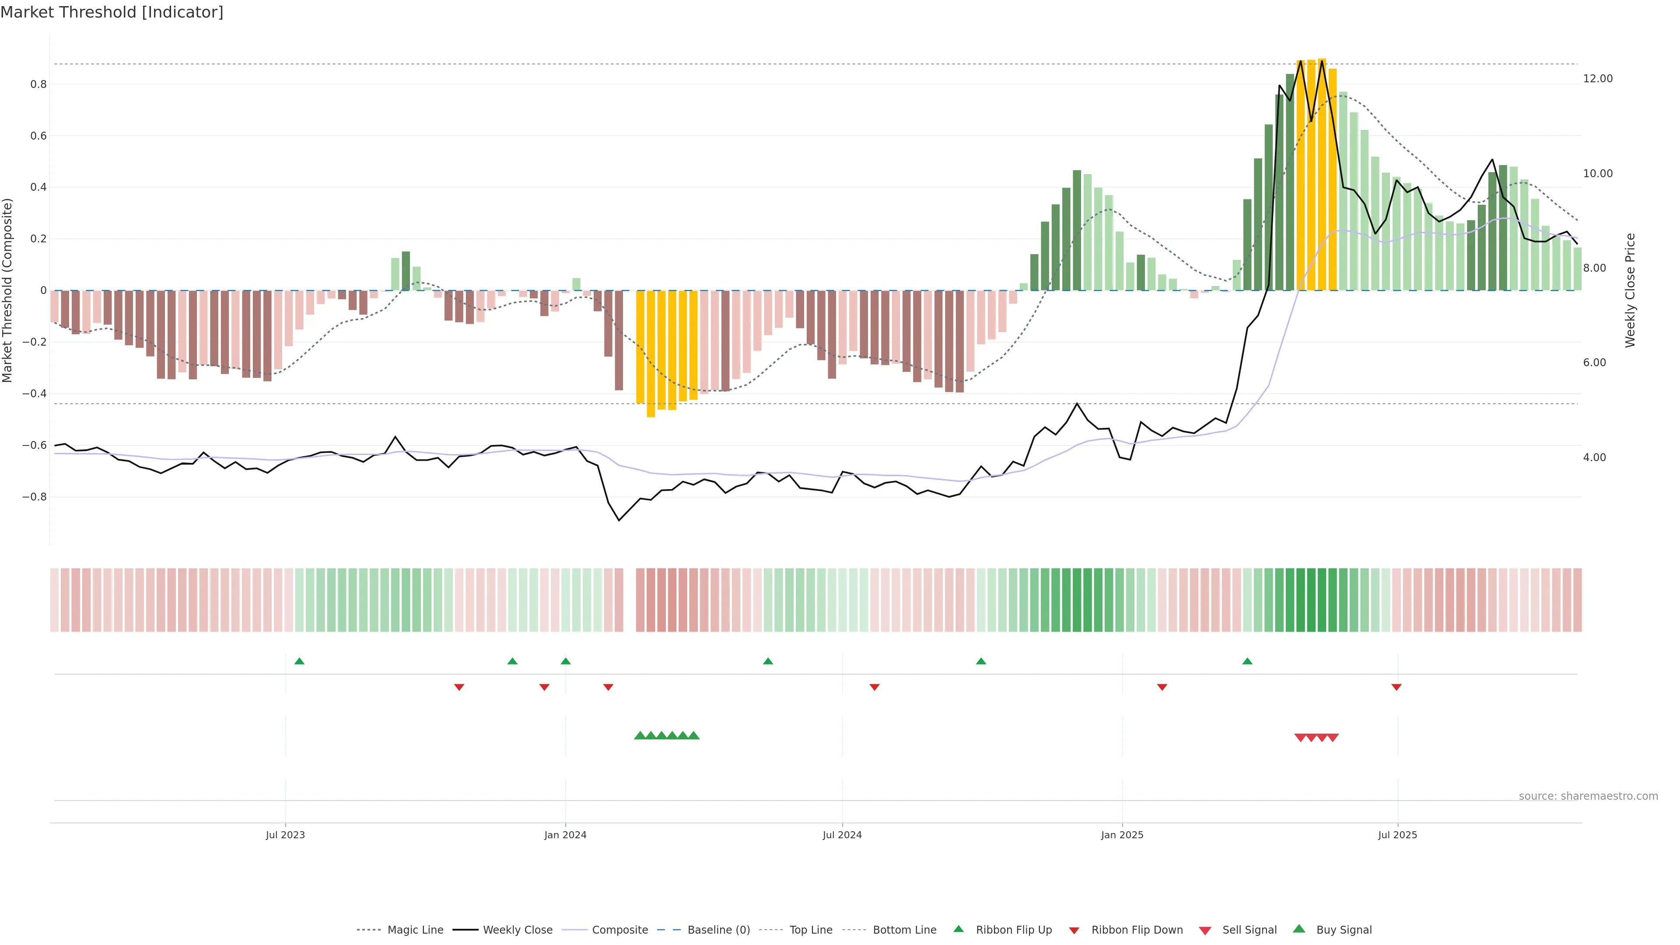
Task: Hide the Composite line via legend
Action: tap(619, 930)
